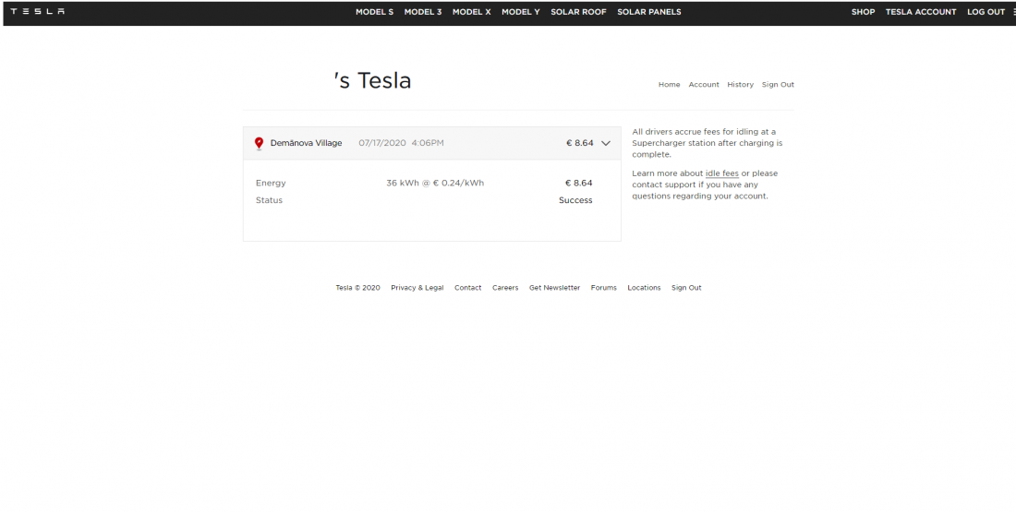Screen dimensions: 1016x512
Task: Open Model S page
Action: [374, 12]
